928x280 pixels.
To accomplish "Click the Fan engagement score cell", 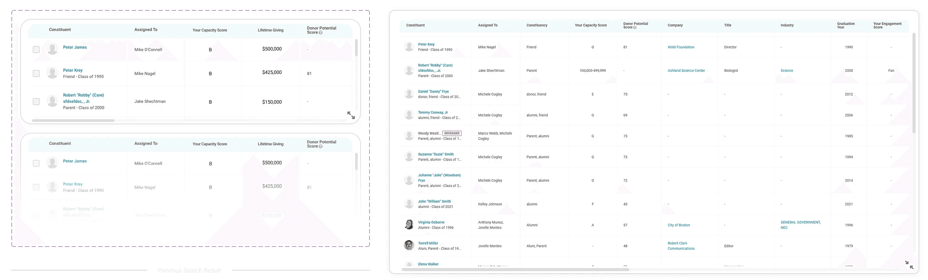I will tap(891, 70).
